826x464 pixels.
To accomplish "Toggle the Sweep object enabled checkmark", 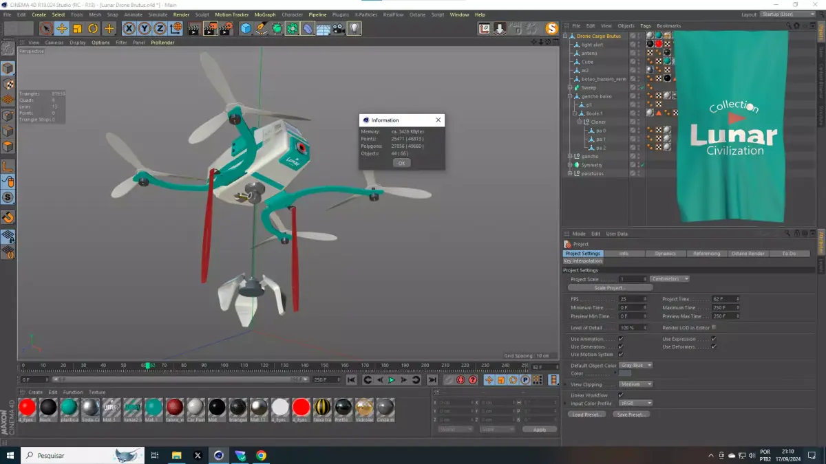I will click(x=641, y=87).
